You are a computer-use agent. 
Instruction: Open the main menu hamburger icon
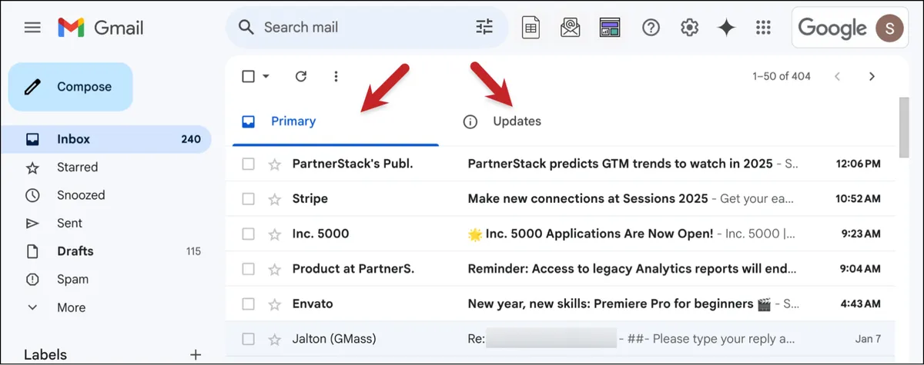pyautogui.click(x=32, y=28)
